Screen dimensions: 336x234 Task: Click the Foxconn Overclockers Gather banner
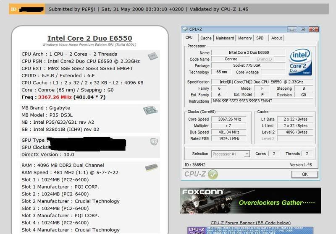coord(250,200)
